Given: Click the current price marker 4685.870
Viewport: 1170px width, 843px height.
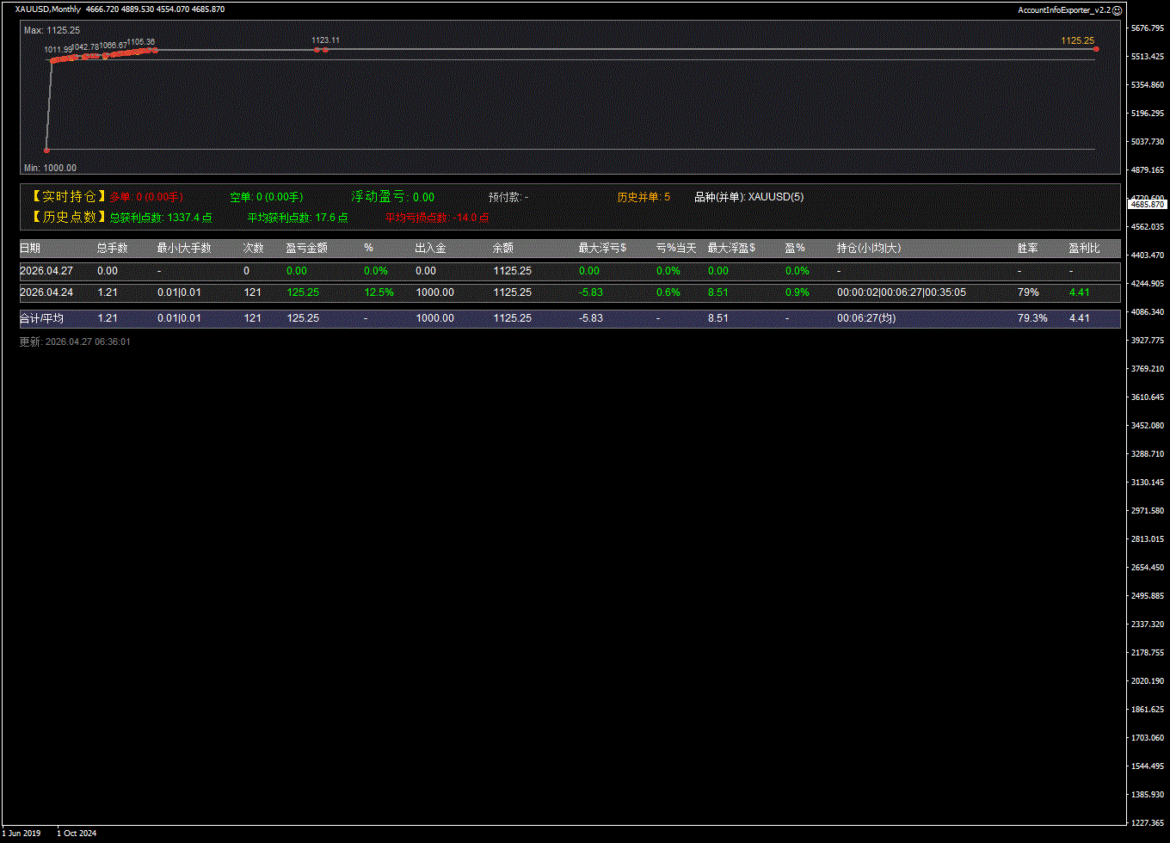Looking at the screenshot, I should click(x=1147, y=205).
